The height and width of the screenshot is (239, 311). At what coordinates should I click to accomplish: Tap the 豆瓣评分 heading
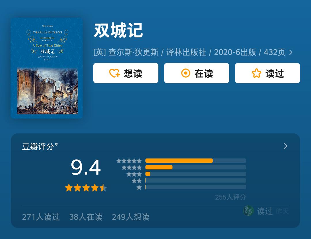[x=40, y=146]
